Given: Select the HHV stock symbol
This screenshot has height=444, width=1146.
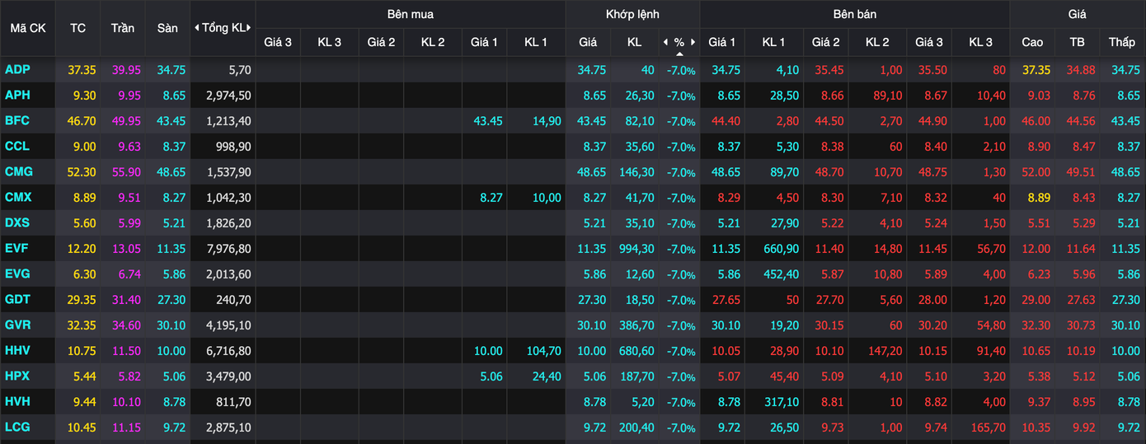Looking at the screenshot, I should coord(17,351).
